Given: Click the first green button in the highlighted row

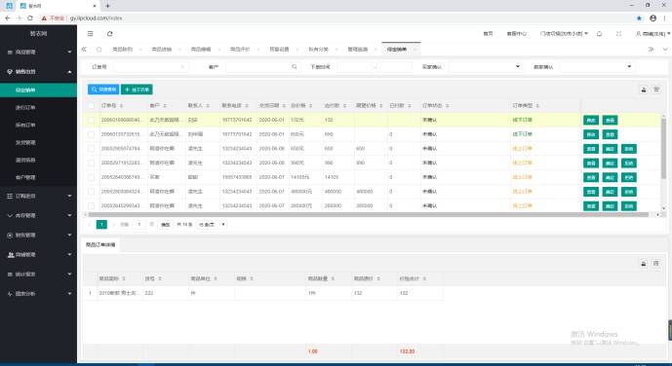Looking at the screenshot, I should [x=591, y=120].
